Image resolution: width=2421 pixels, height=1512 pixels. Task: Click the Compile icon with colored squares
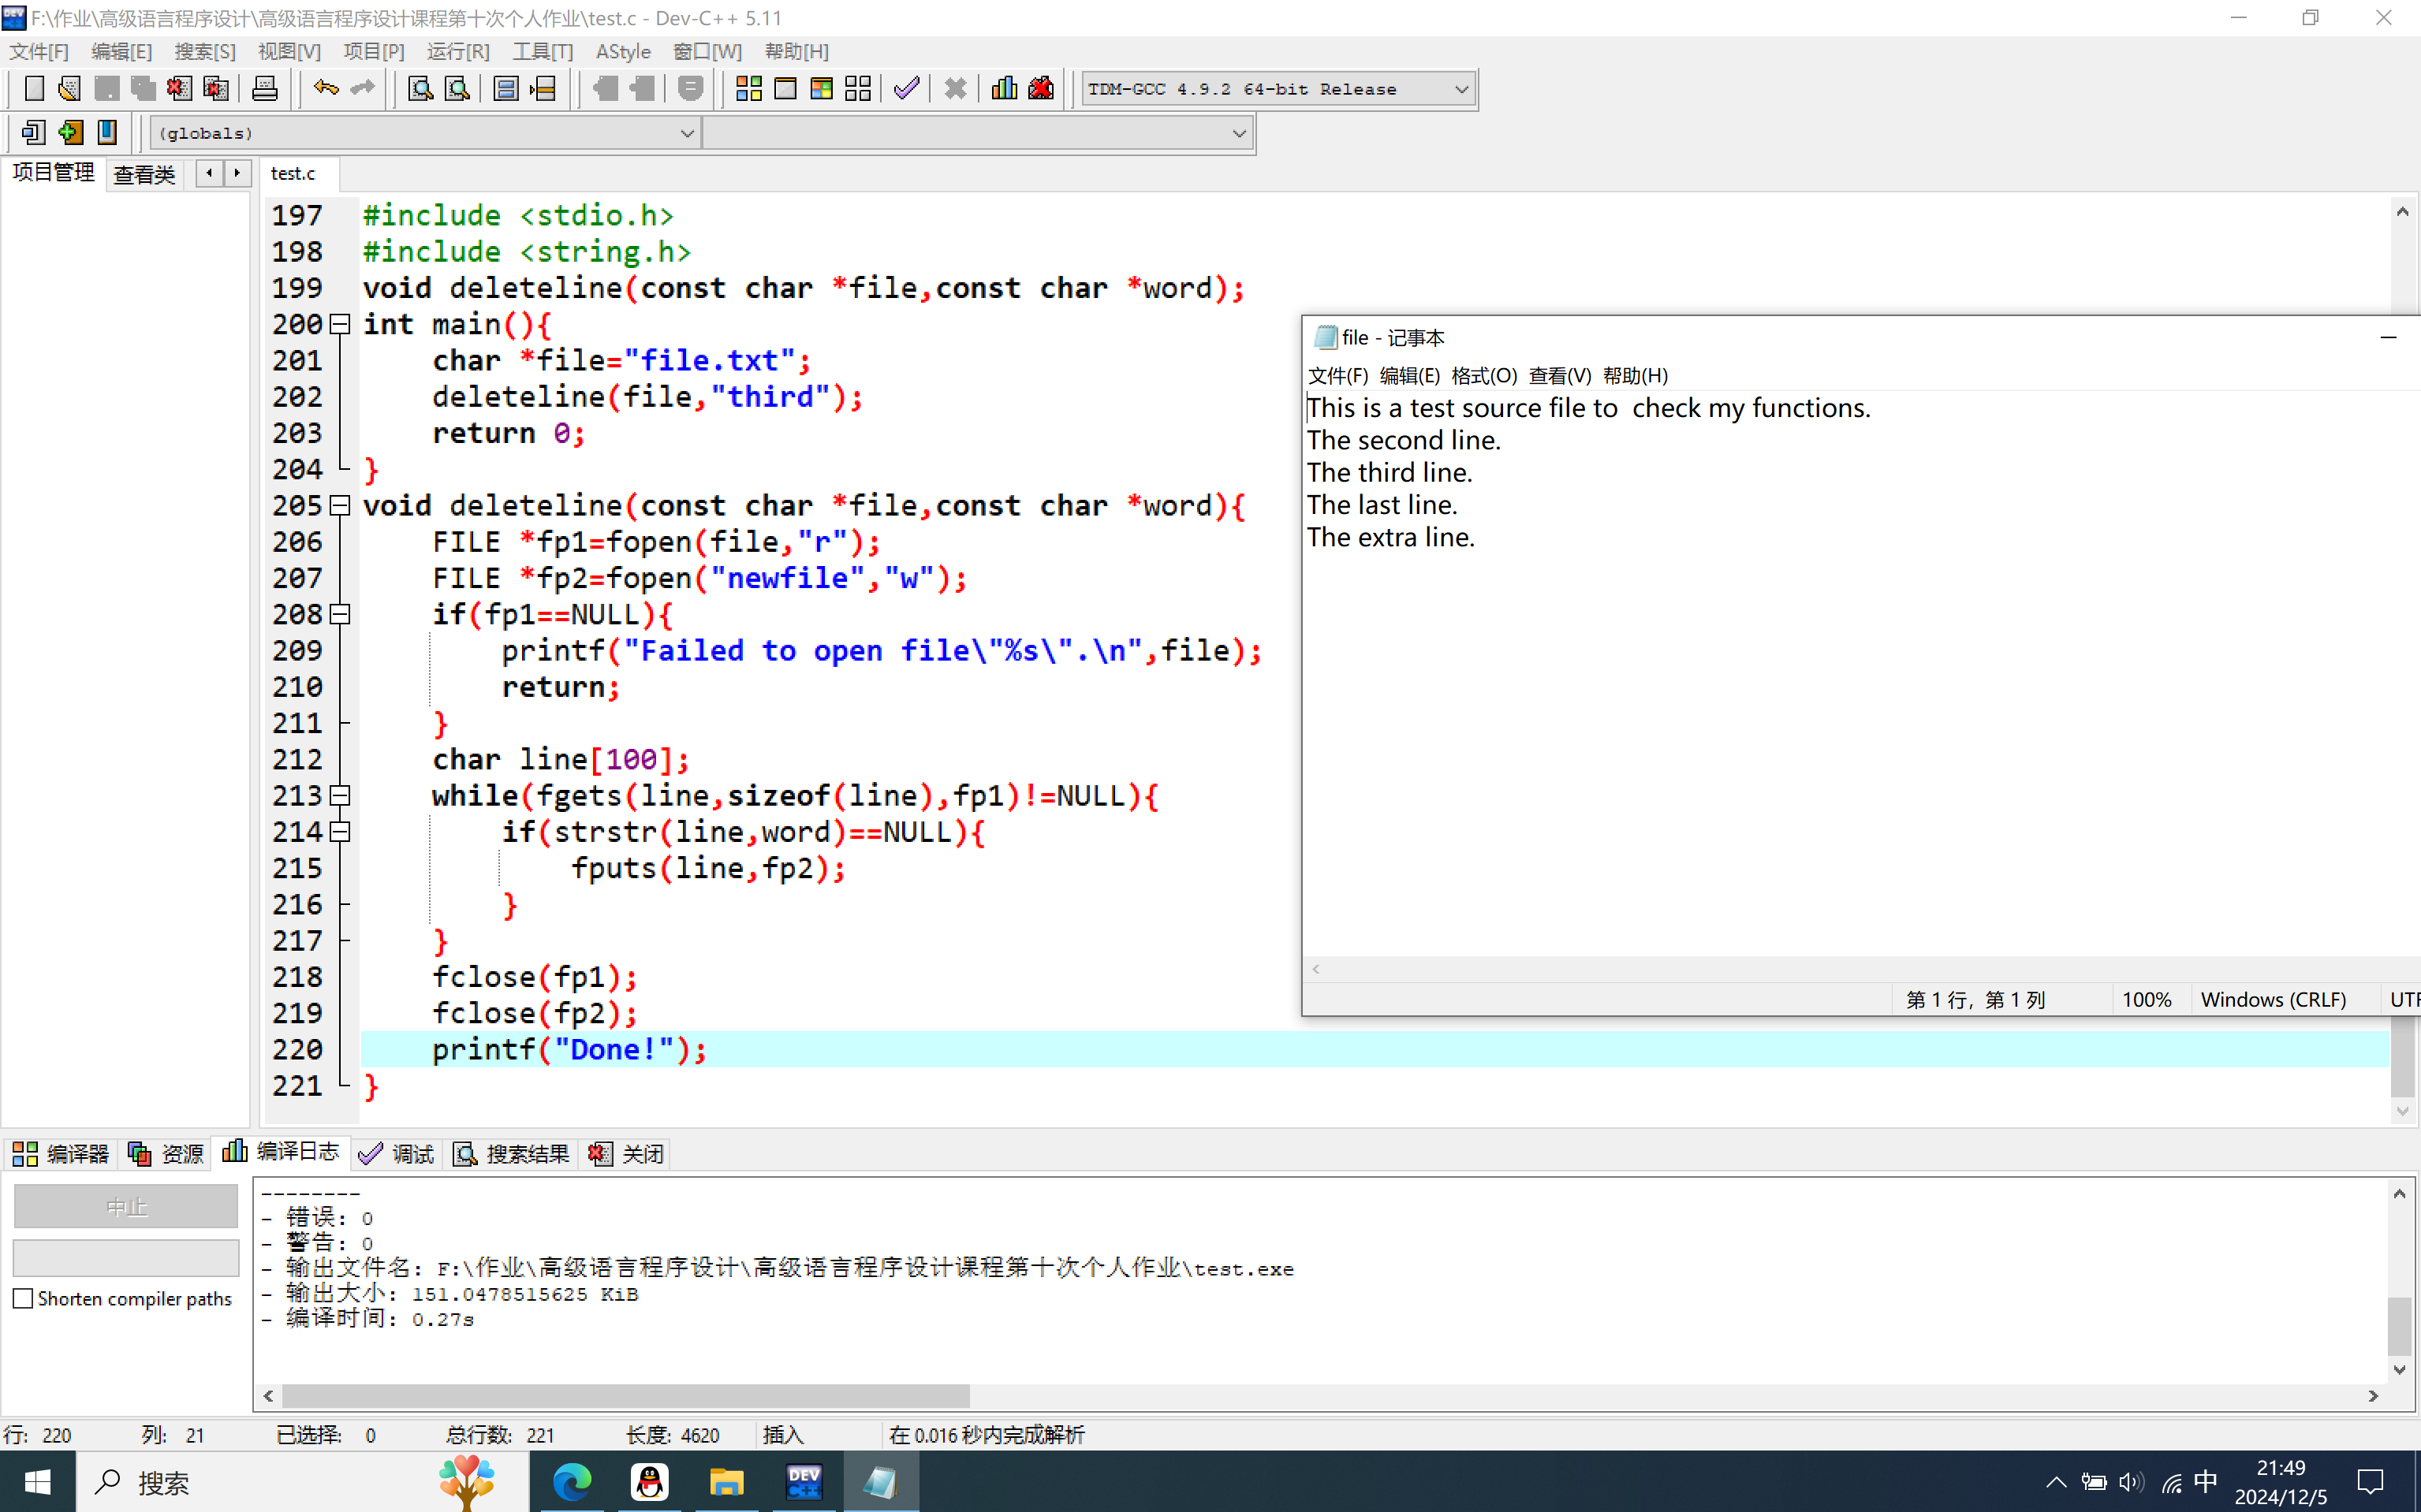pos(748,89)
